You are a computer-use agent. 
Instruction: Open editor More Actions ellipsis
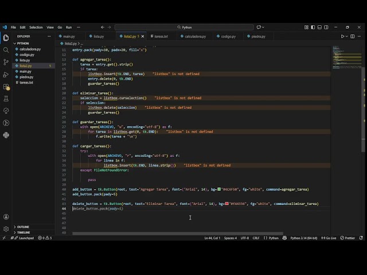(x=360, y=36)
